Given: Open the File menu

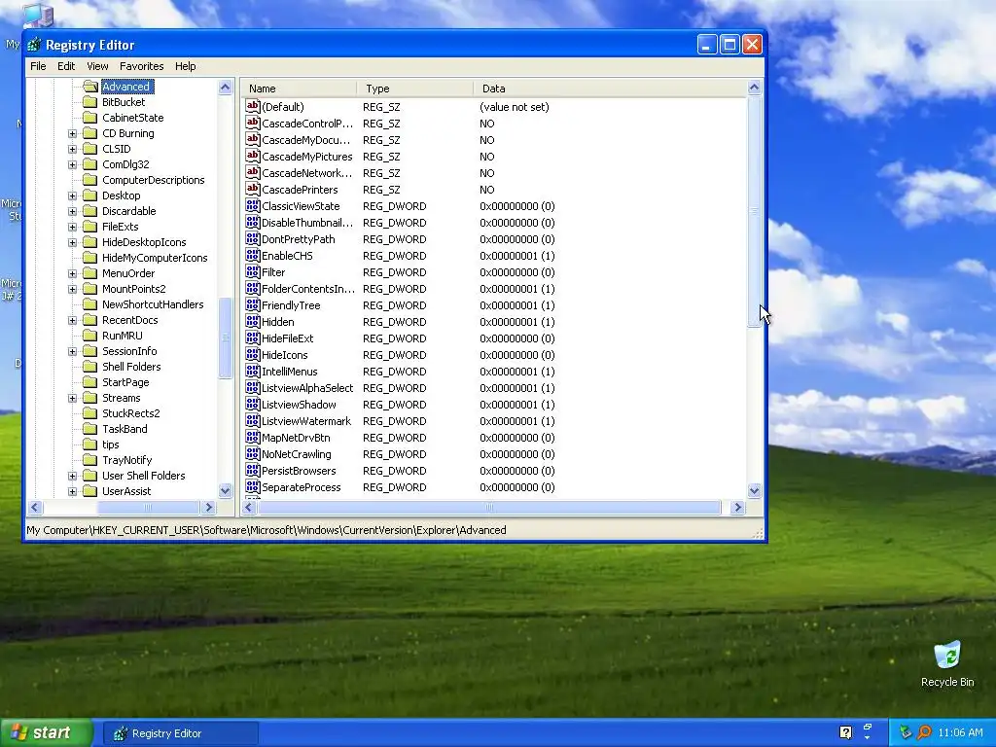Looking at the screenshot, I should pyautogui.click(x=38, y=66).
